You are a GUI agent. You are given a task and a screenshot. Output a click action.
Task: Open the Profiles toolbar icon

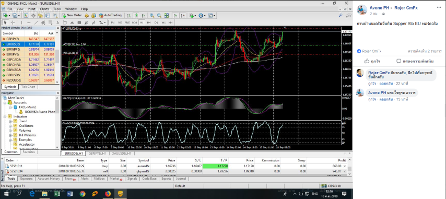[15, 15]
